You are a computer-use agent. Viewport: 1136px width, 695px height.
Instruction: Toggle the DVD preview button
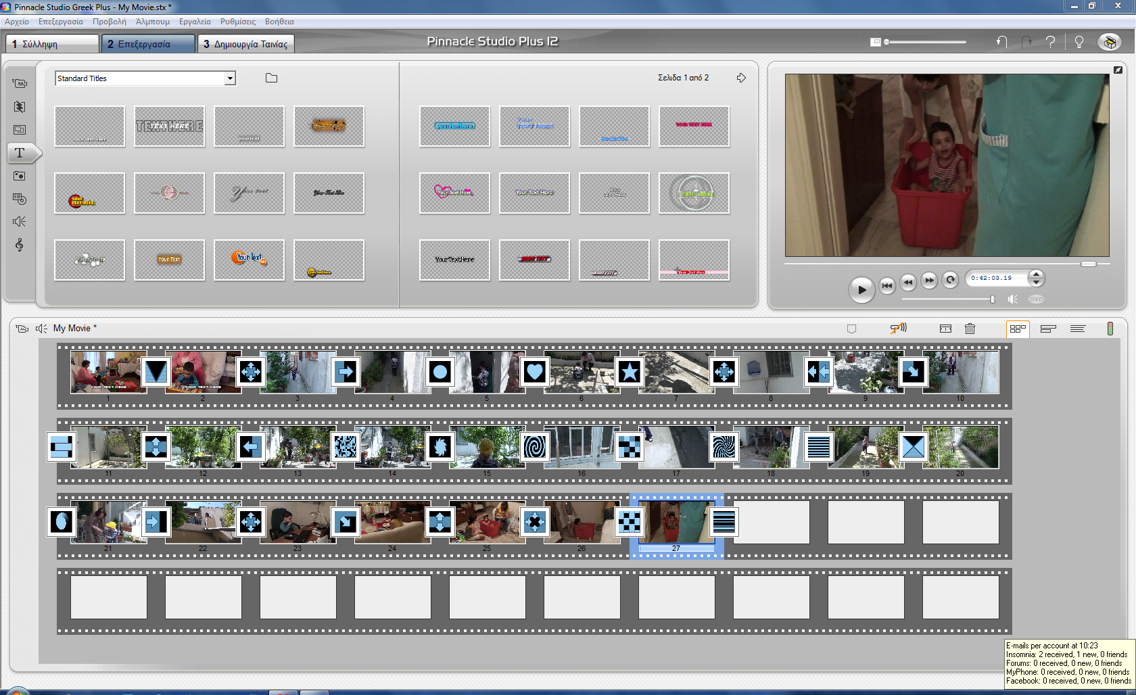coord(1036,299)
